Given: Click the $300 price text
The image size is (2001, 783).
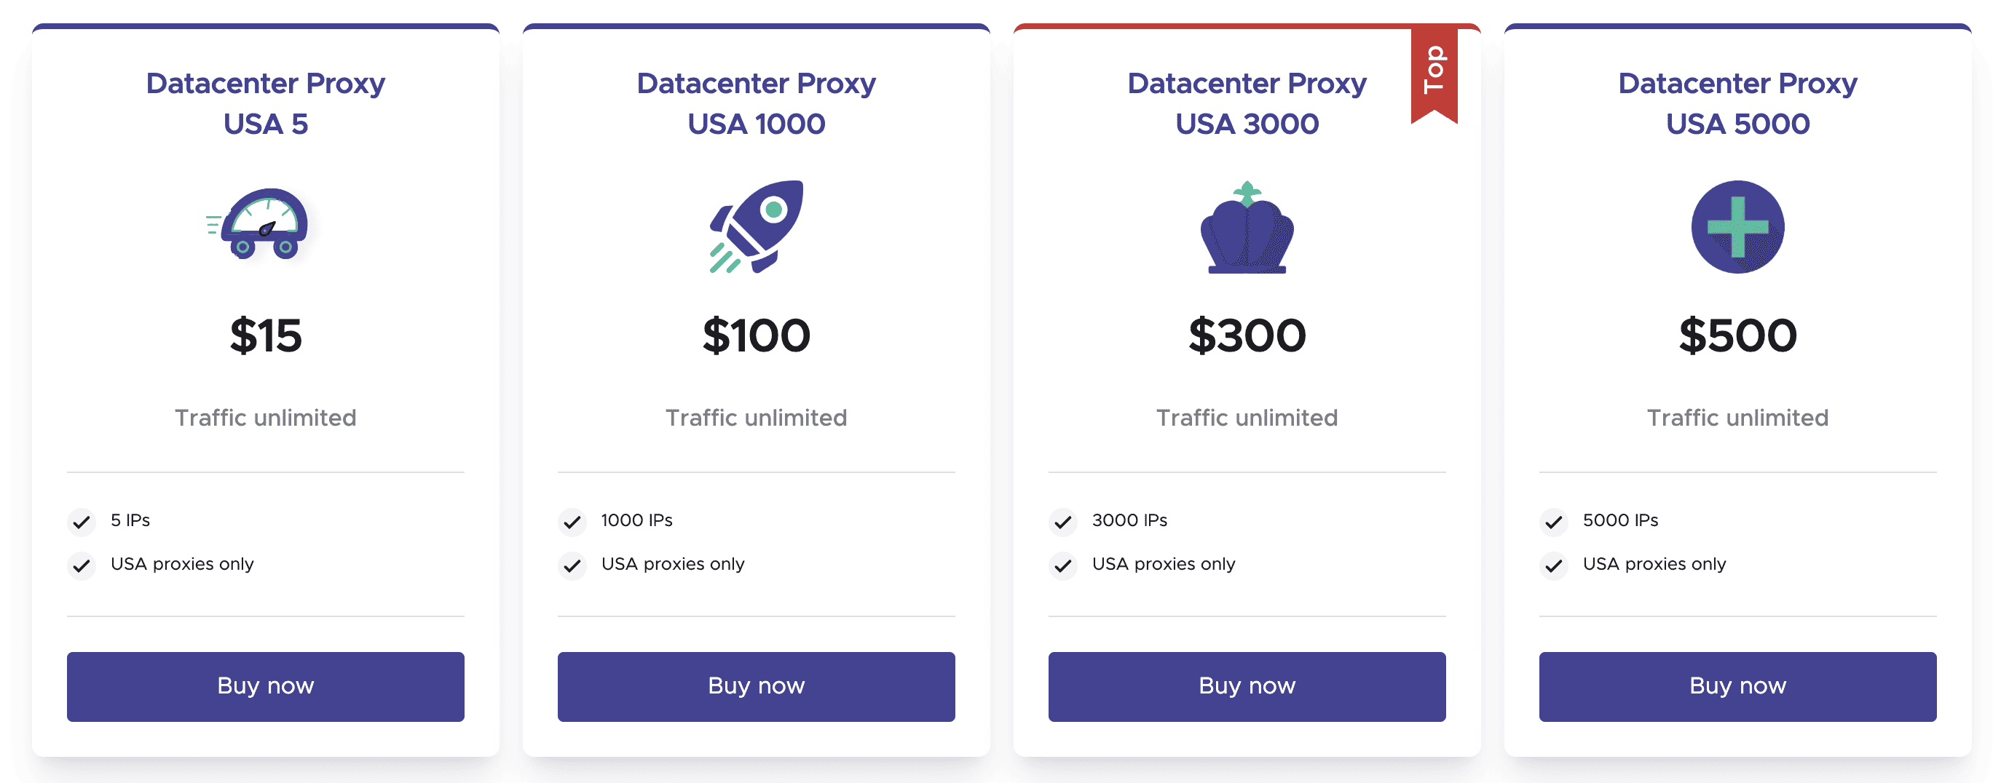Looking at the screenshot, I should [x=1247, y=335].
